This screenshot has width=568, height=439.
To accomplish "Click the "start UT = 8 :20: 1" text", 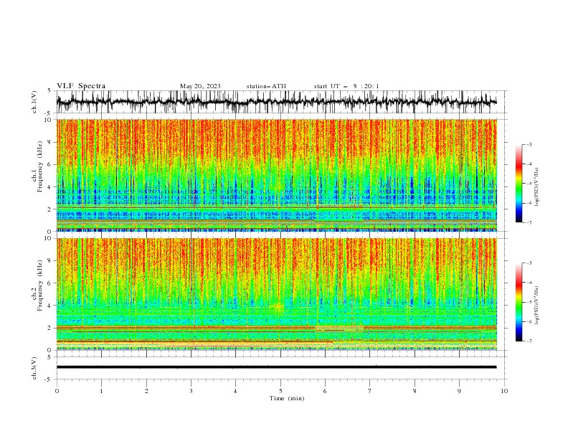I will pyautogui.click(x=346, y=86).
